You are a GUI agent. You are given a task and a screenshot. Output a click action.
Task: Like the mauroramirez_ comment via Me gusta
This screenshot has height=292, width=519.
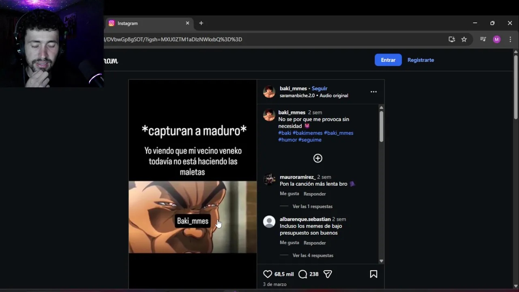click(290, 194)
